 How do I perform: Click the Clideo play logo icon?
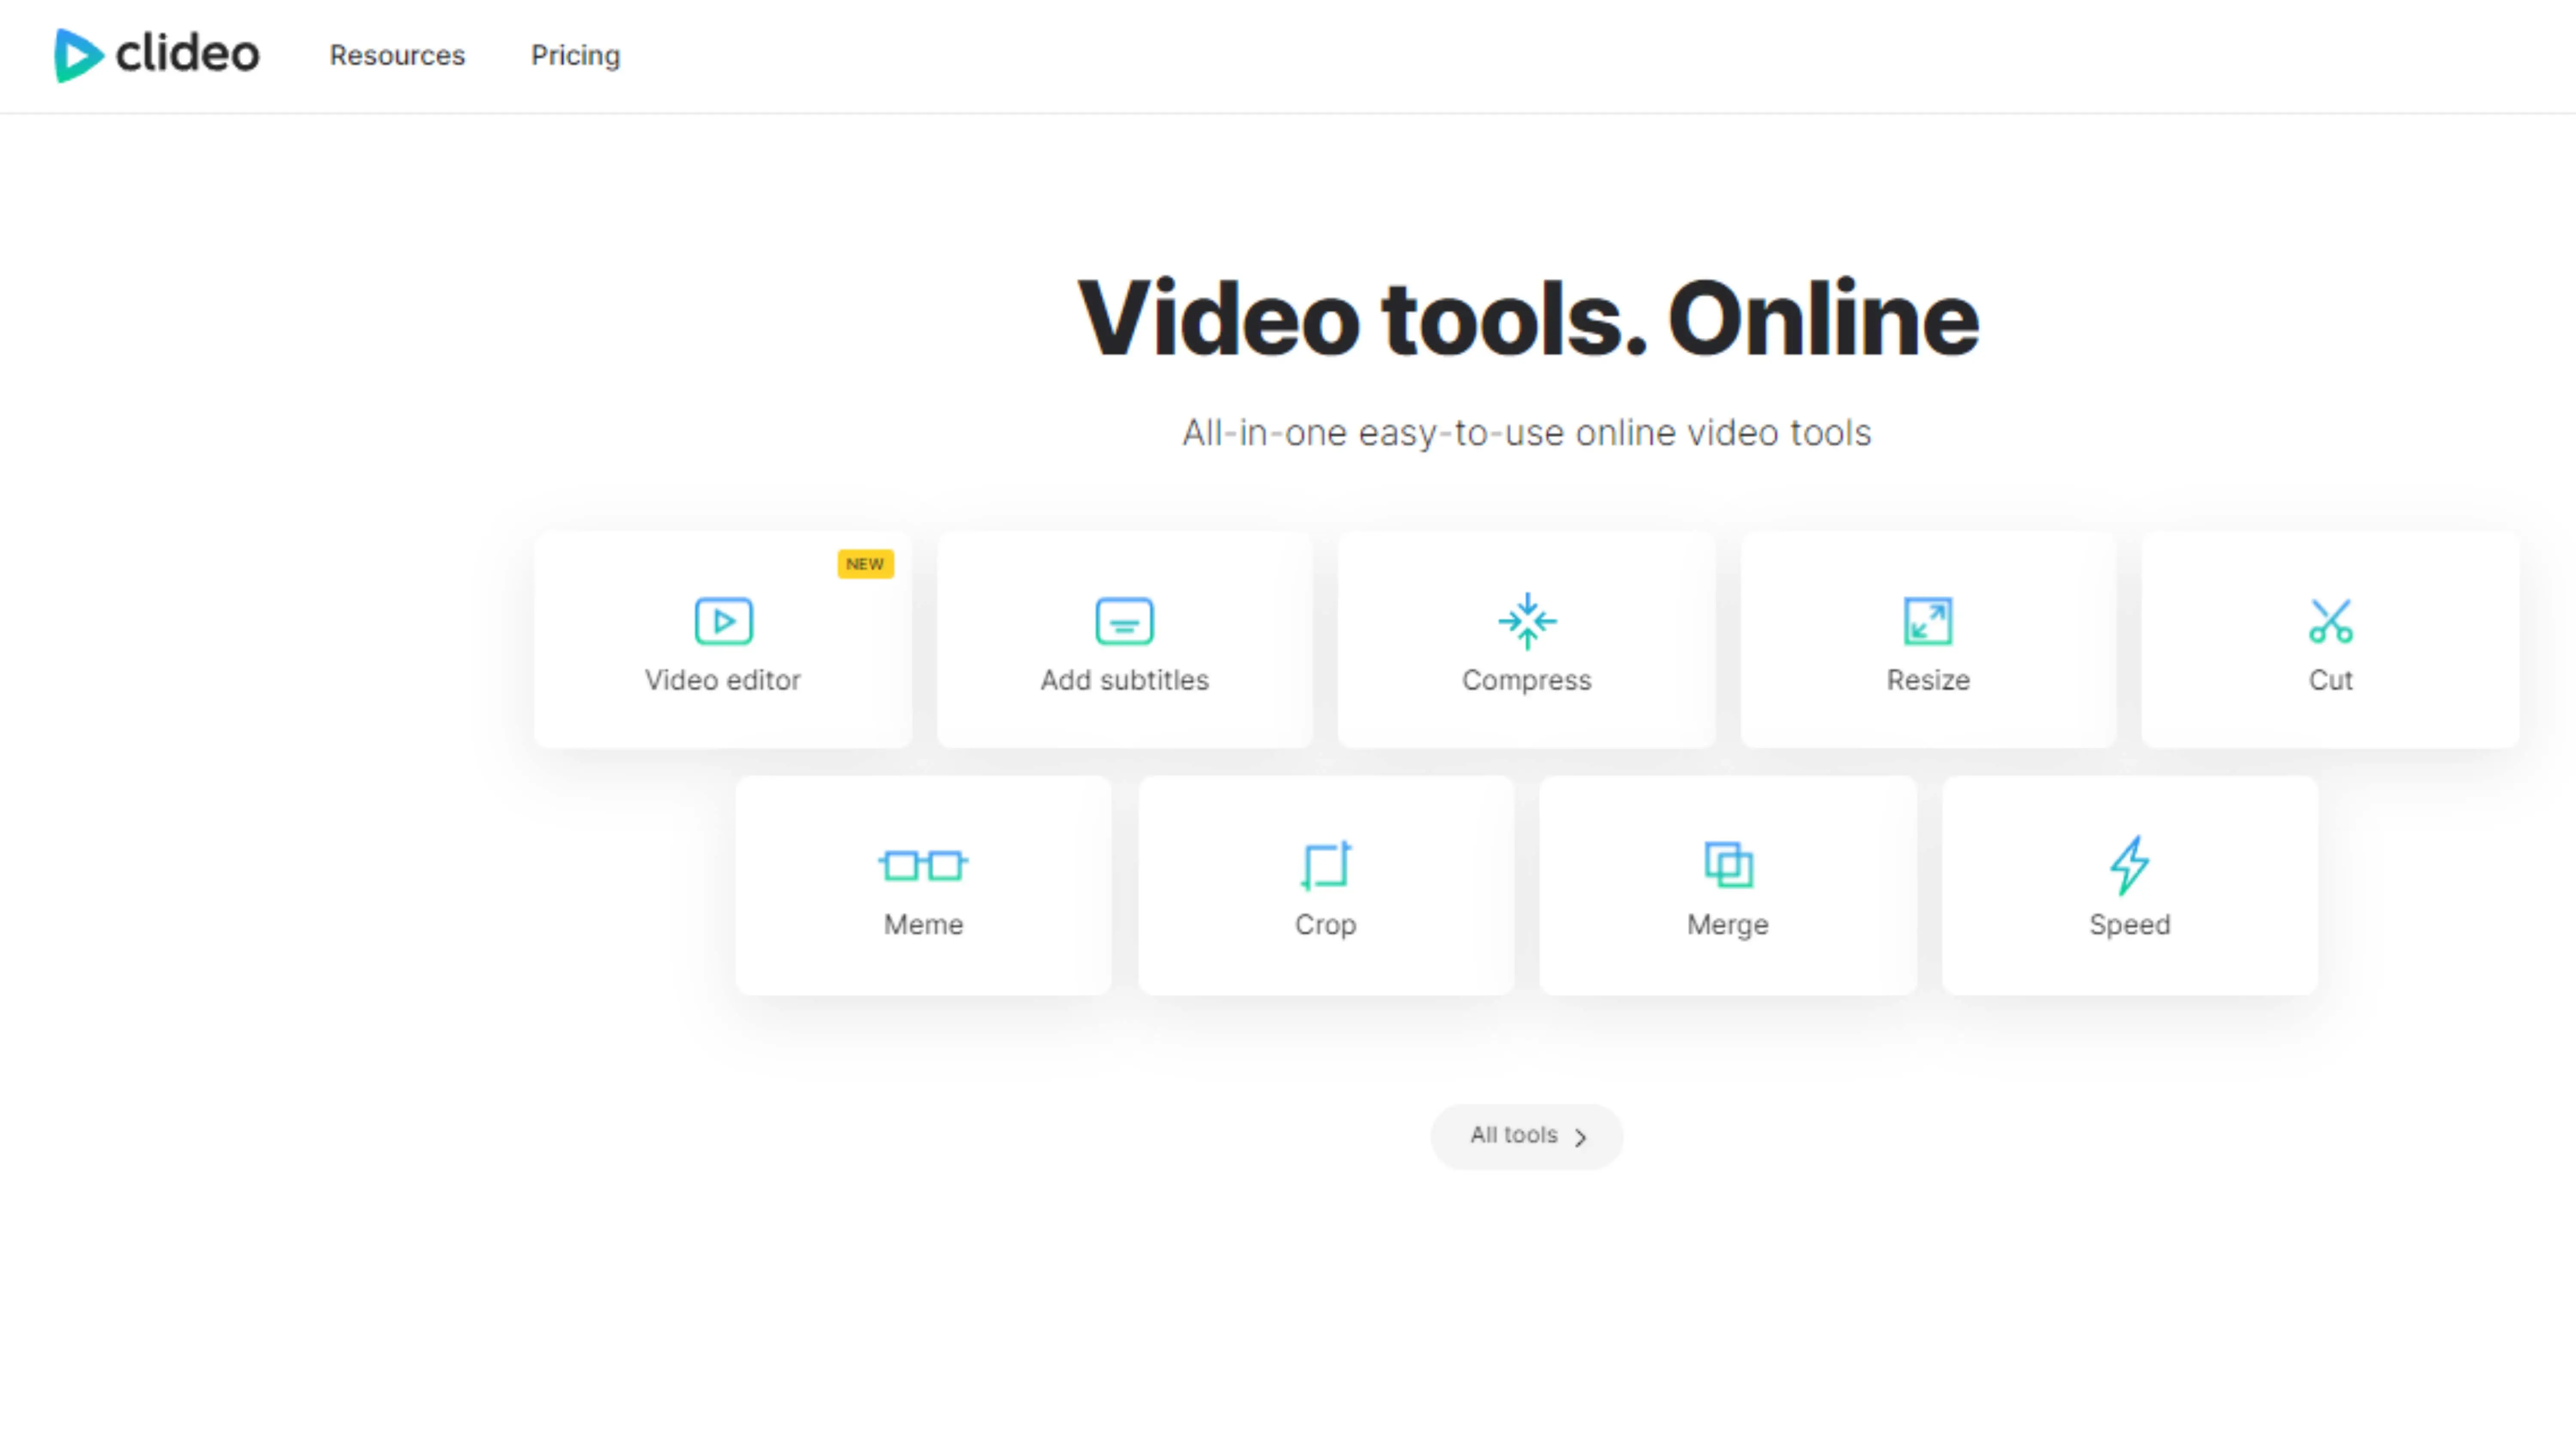coord(78,55)
